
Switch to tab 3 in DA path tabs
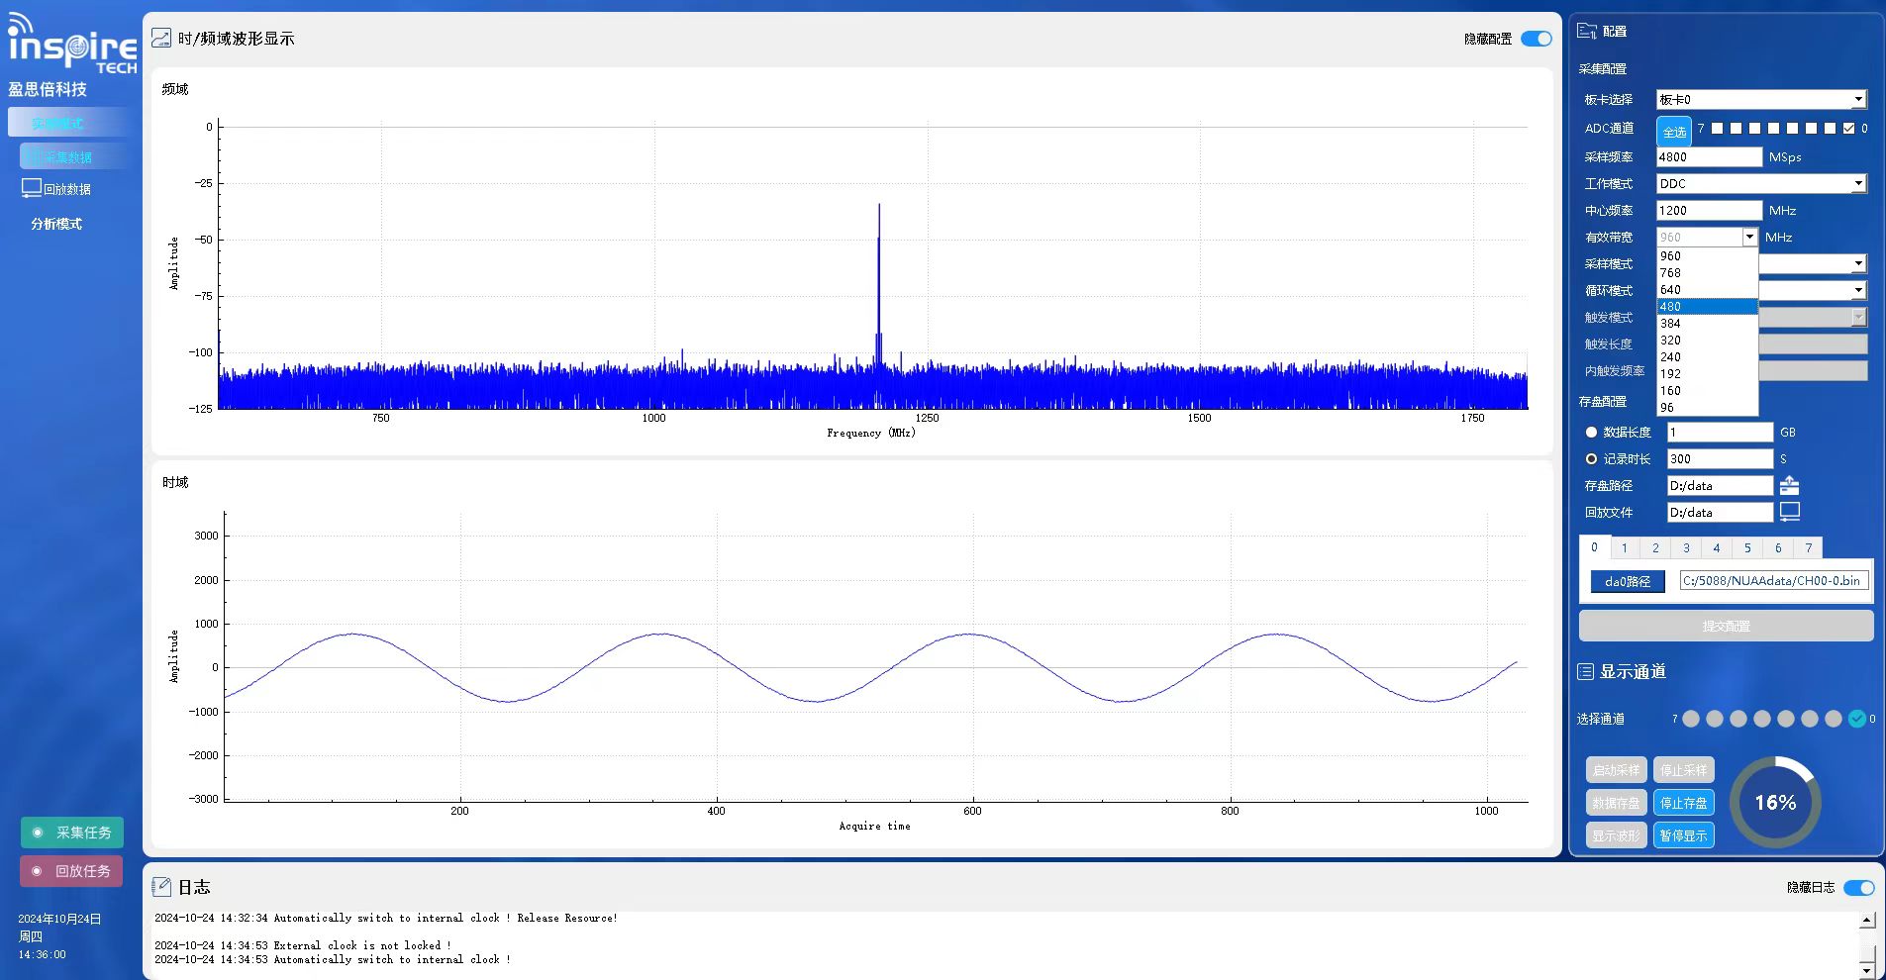pyautogui.click(x=1686, y=548)
